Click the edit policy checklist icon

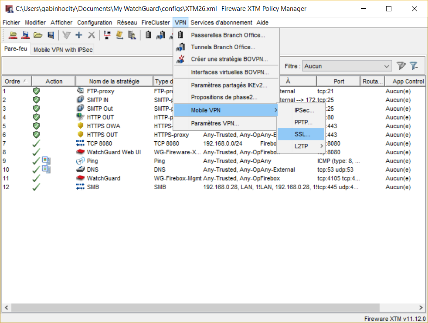pyautogui.click(x=66, y=35)
